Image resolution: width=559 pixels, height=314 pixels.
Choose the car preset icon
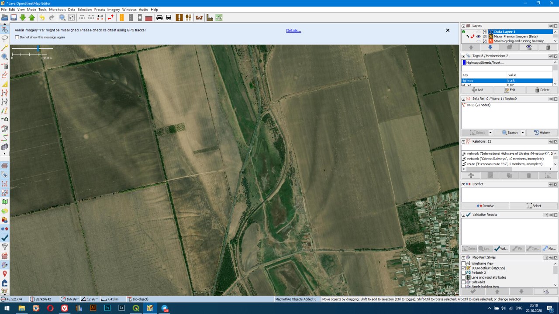[159, 17]
